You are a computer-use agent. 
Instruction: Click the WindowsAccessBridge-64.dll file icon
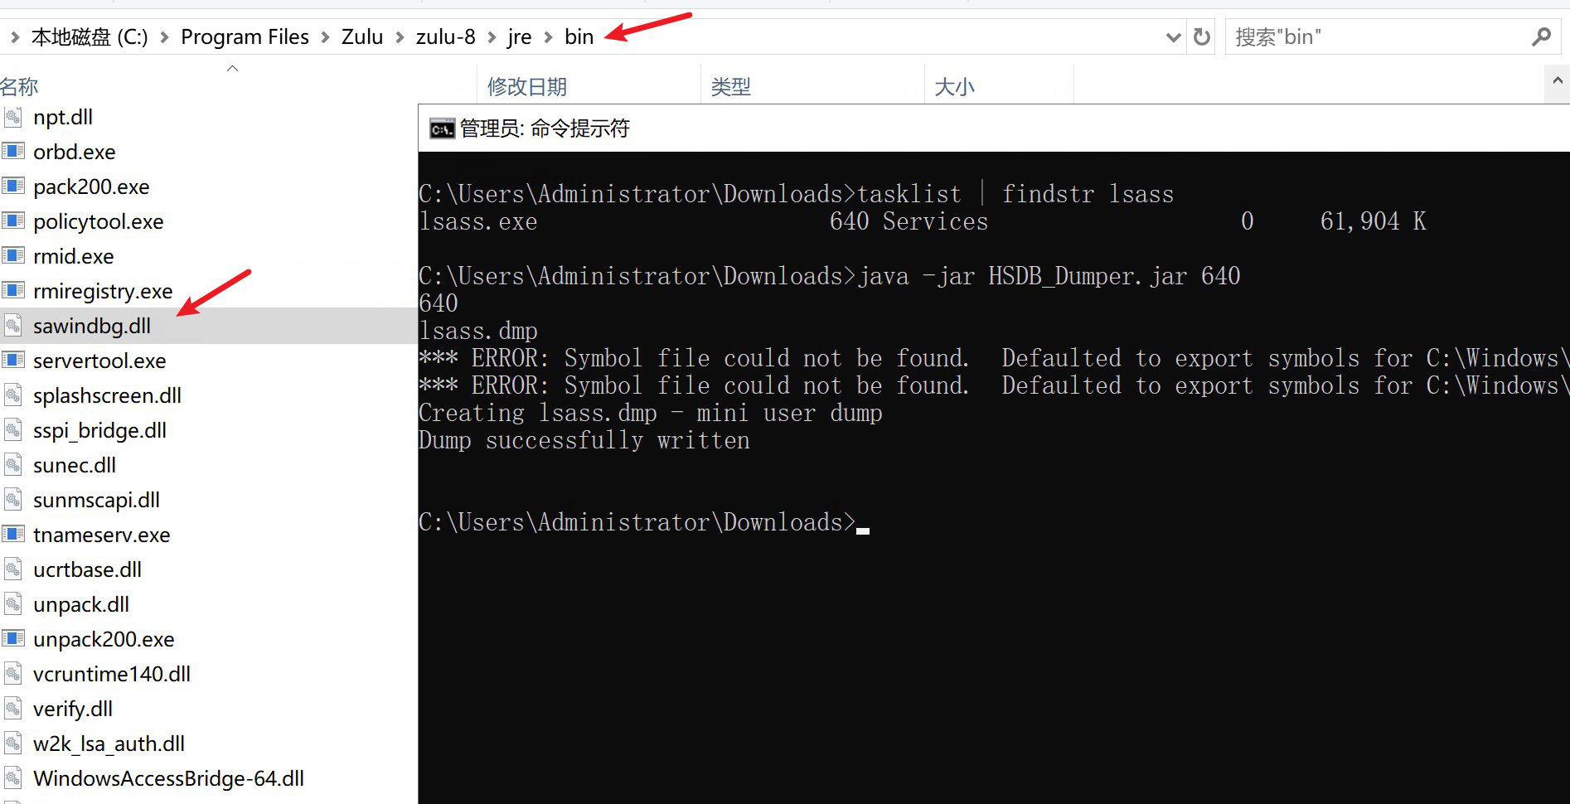(12, 778)
